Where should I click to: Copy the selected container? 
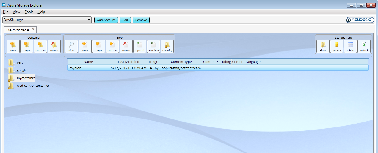tap(27, 46)
